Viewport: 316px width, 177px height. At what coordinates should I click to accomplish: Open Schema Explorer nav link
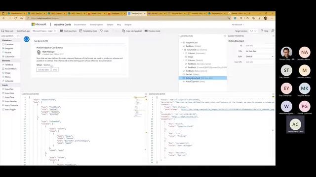coord(96,25)
